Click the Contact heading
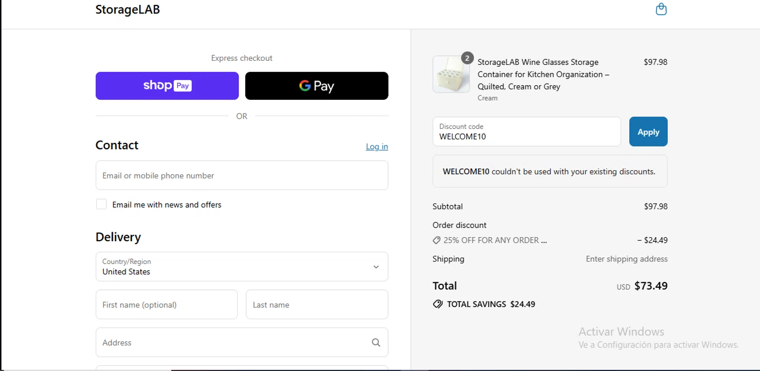 [x=117, y=145]
